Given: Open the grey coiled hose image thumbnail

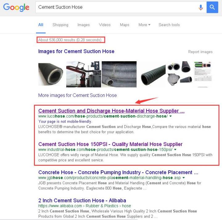Looking at the screenshot, I should coord(119,74).
